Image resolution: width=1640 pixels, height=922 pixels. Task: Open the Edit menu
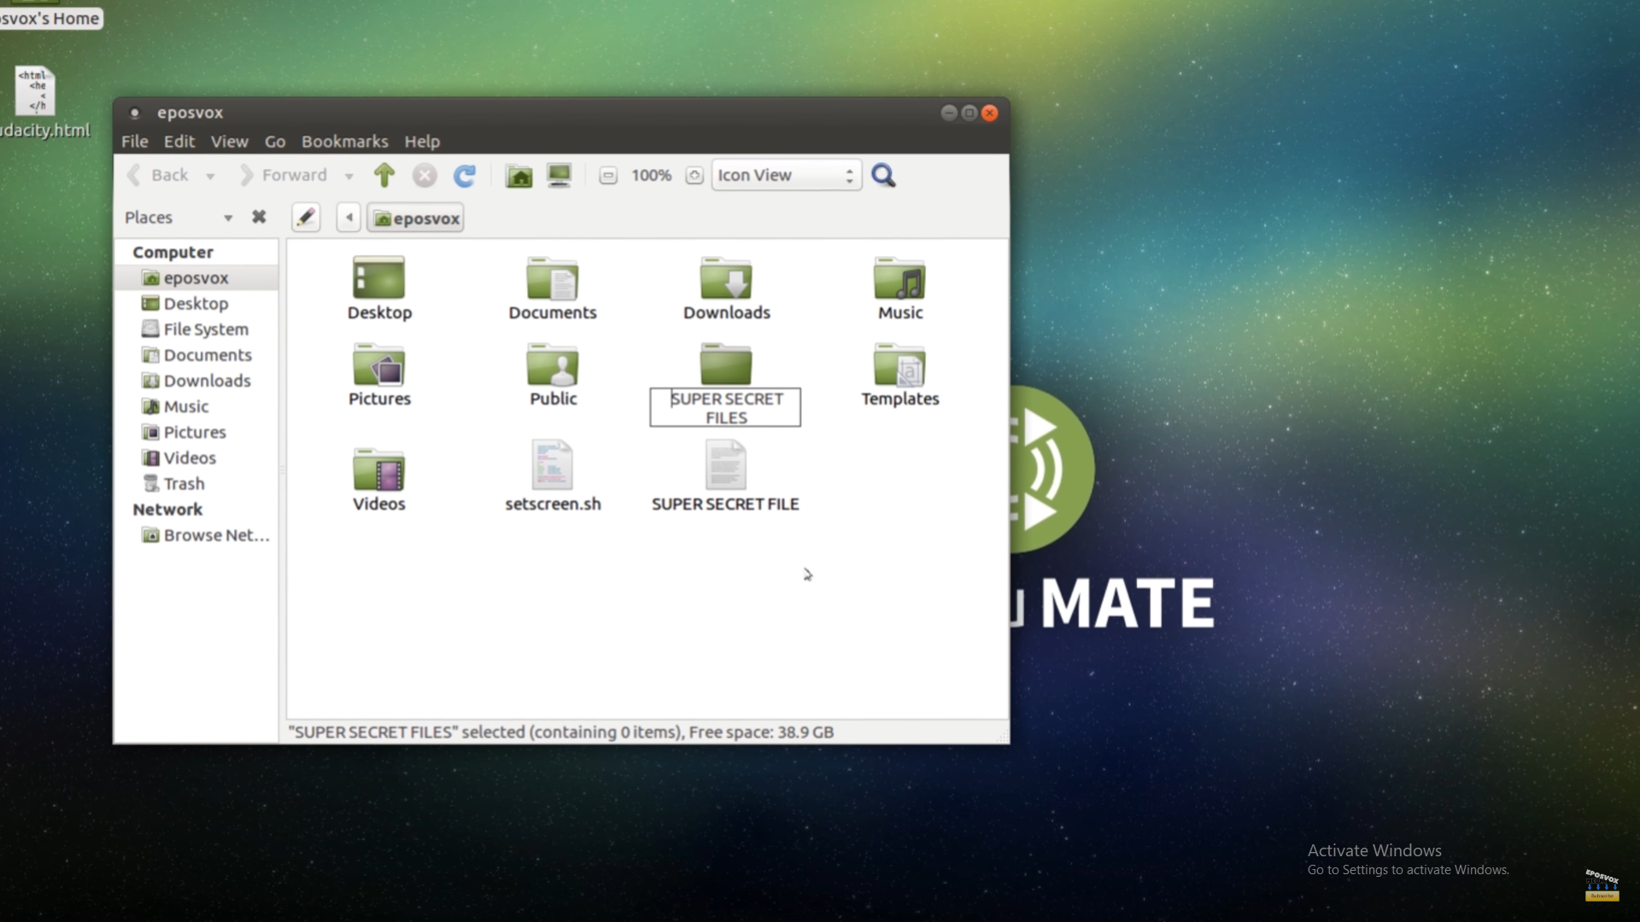tap(179, 142)
